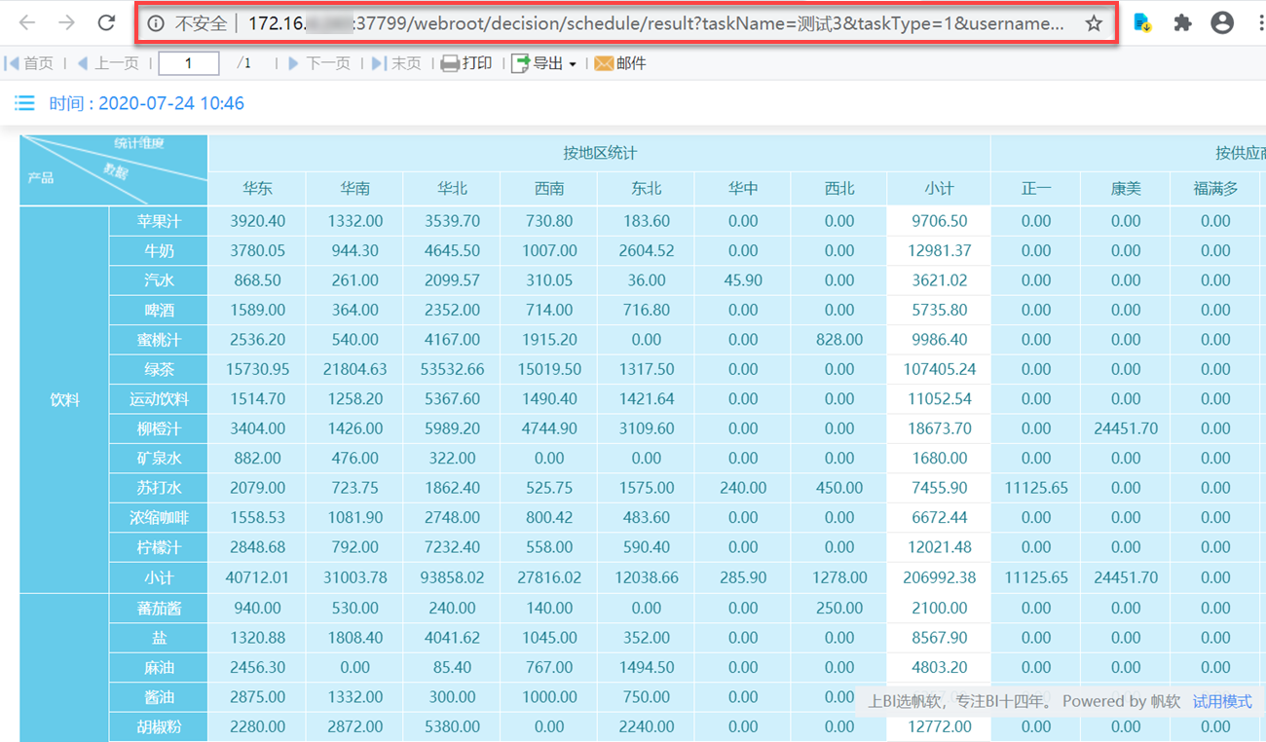Open the download extension icon in the browser toolbar
Screen dimensions: 1266x742
pos(1142,22)
